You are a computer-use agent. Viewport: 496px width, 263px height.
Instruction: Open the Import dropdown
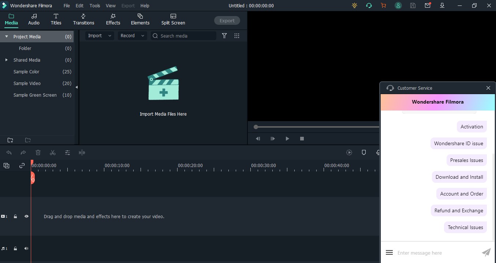pyautogui.click(x=100, y=36)
